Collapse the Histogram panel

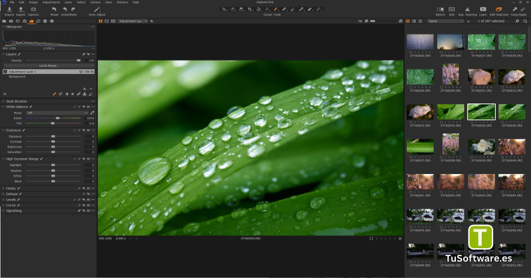pos(3,26)
